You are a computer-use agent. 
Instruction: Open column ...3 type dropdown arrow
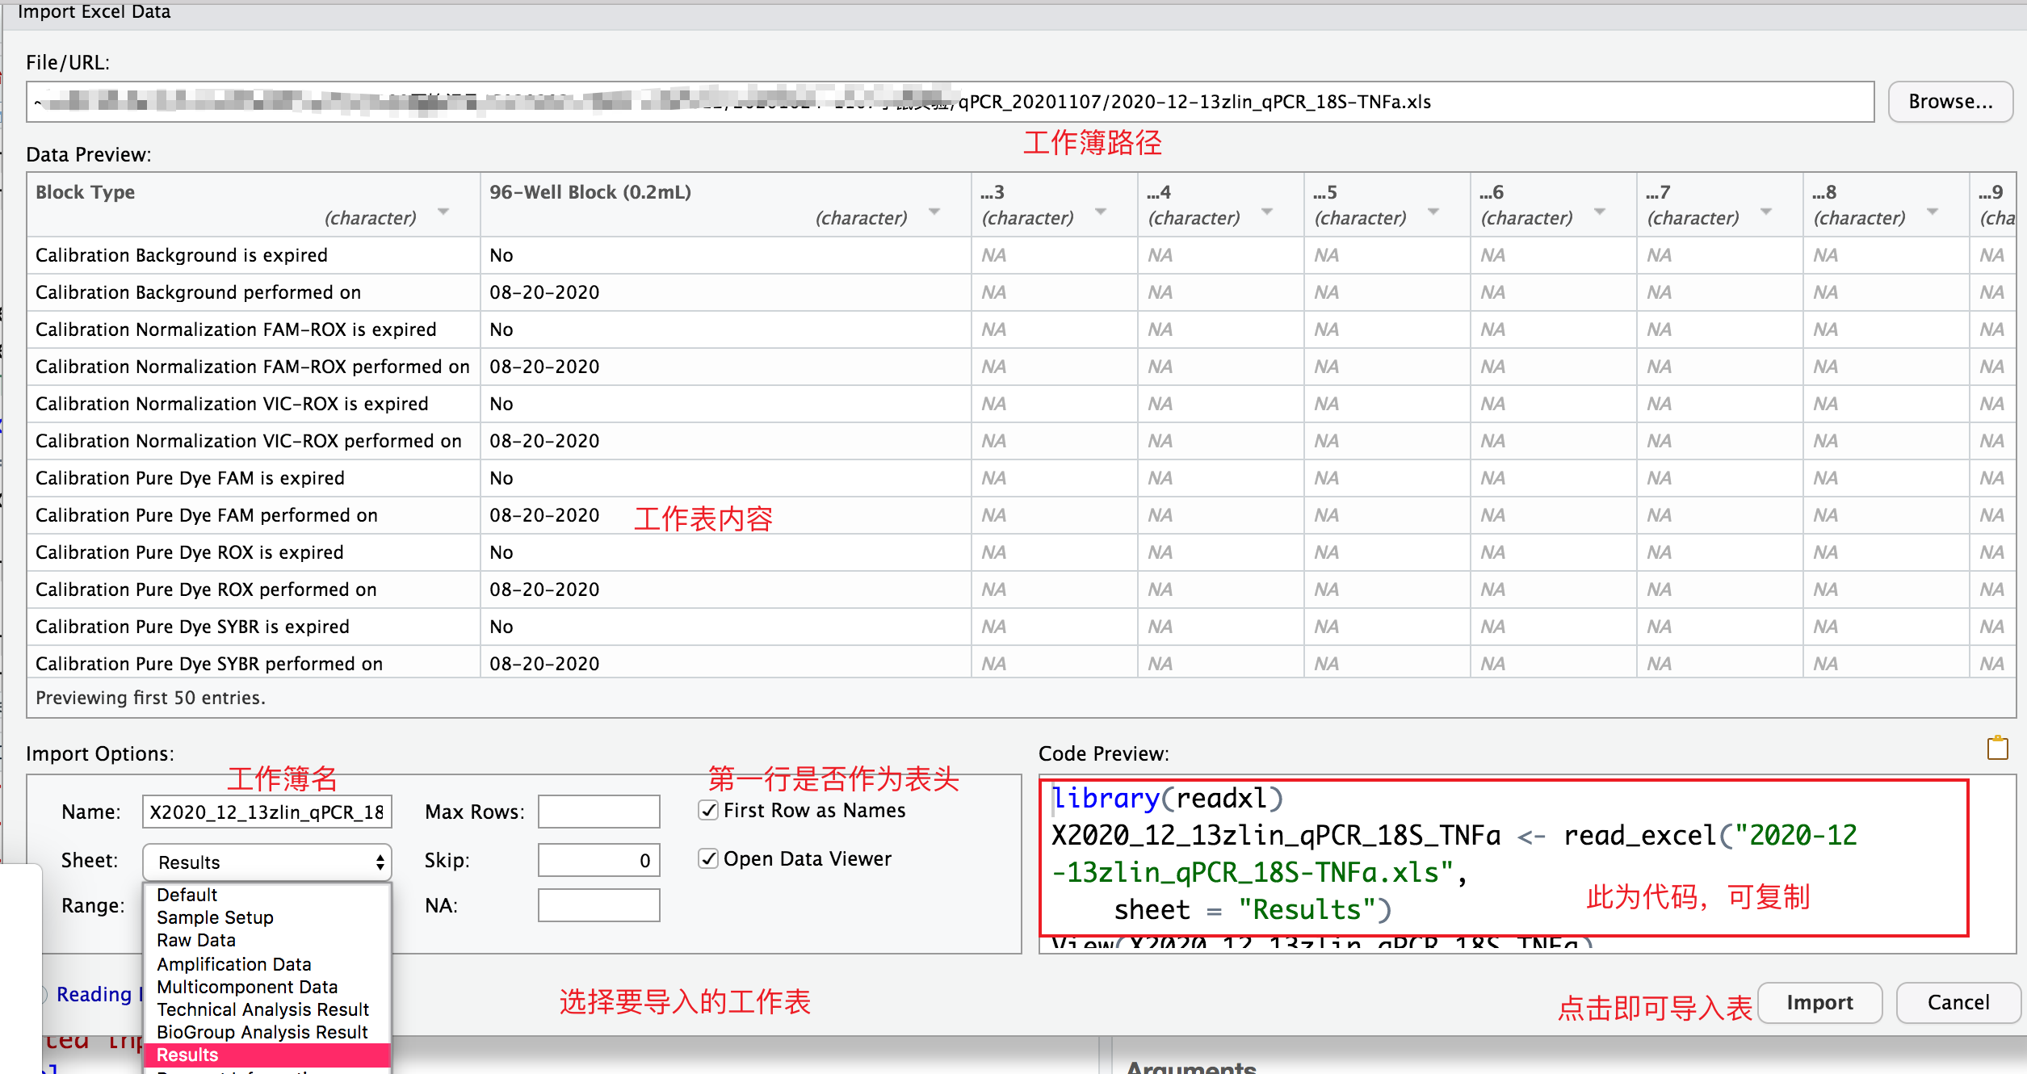tap(1101, 212)
